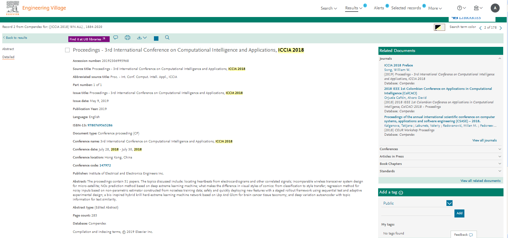Switch to the Abstract view tab
Screen dimensions: 508x238
click(8, 49)
